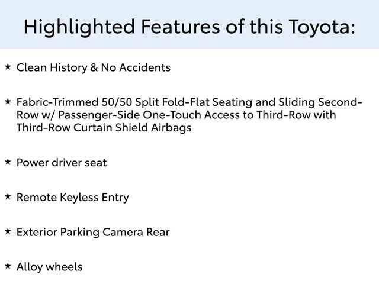The height and width of the screenshot is (284, 379).
Task: Select the Remote Keyless Entry feature
Action: click(72, 198)
